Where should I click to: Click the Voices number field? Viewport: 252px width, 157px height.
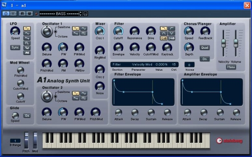coord(189,65)
